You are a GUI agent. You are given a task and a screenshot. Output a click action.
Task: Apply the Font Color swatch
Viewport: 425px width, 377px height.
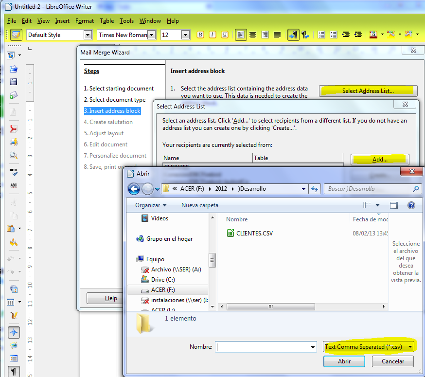373,35
